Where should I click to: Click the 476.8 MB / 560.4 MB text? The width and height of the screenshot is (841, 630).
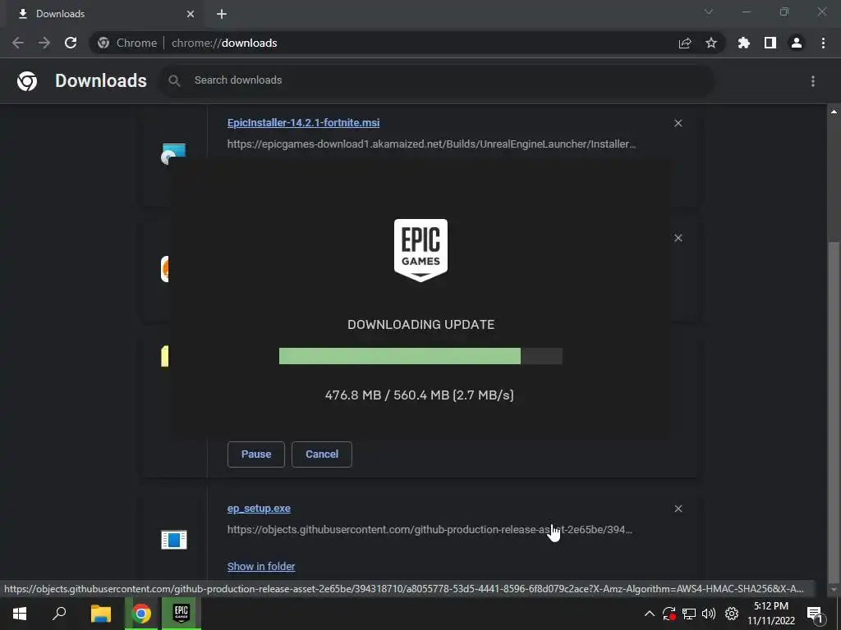pyautogui.click(x=387, y=395)
